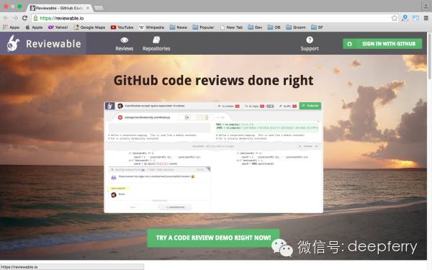This screenshot has height=270, width=432.
Task: Expand the Groom bookmarks folder
Action: click(296, 27)
